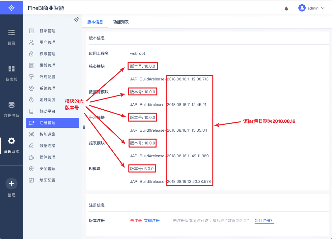The width and height of the screenshot is (332, 239).
Task: Click the 权限管理 lock icon
Action: pyautogui.click(x=31, y=54)
